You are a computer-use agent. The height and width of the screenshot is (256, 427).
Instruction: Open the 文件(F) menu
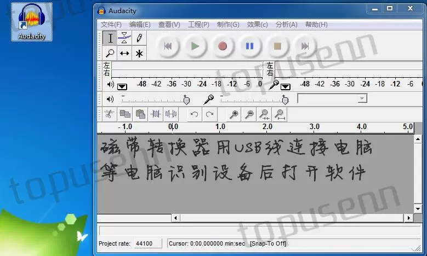(111, 25)
